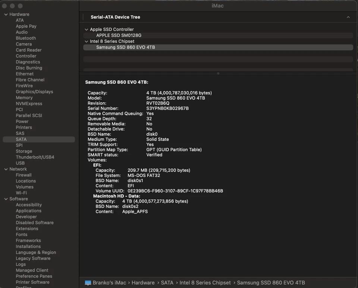Open the Bluetooth hardware category
Image resolution: width=358 pixels, height=288 pixels.
pyautogui.click(x=25, y=38)
